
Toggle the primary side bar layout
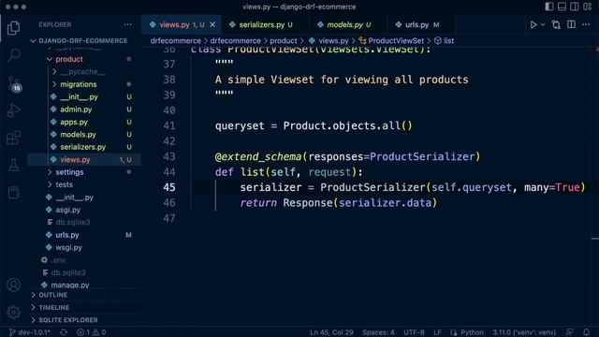(x=549, y=7)
